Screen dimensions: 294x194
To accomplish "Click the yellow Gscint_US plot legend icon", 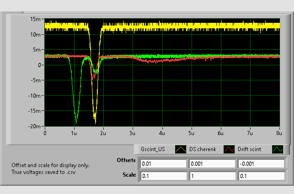I will [x=180, y=149].
